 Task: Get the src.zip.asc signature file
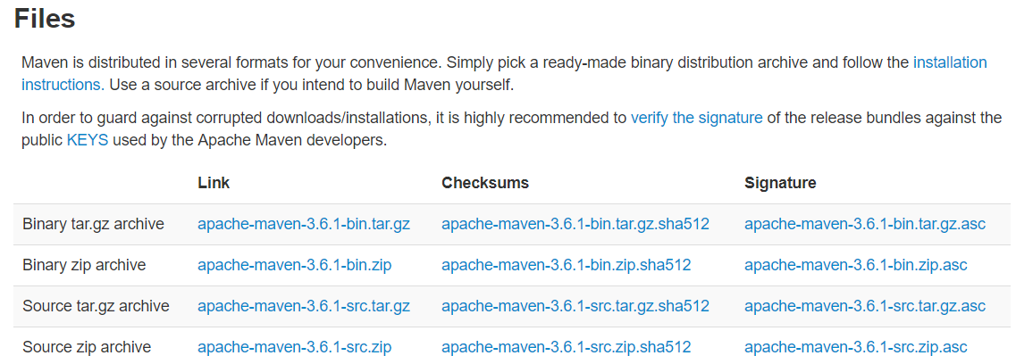tap(855, 347)
